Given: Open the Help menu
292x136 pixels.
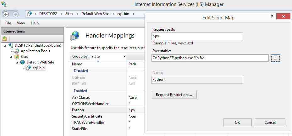Looking at the screenshot, I should [35, 23].
